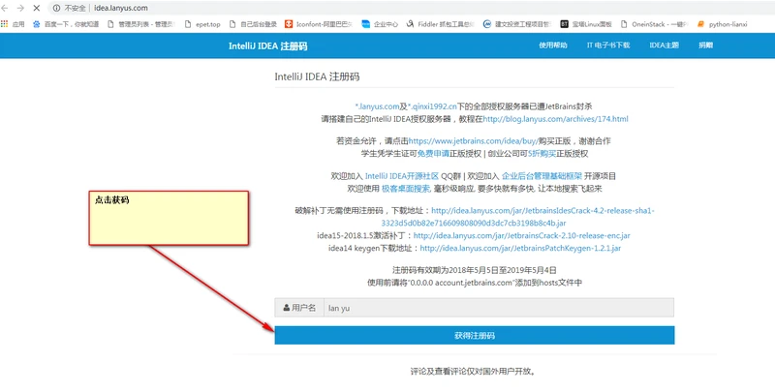
Task: Click the 注册码有效期 validity date text
Action: 475,270
